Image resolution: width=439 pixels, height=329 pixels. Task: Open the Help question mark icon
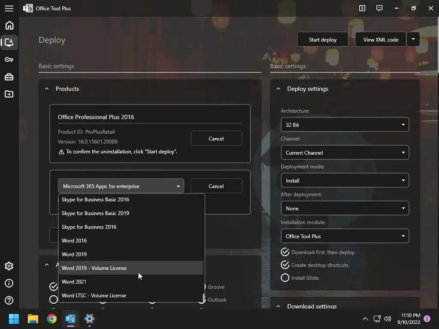click(9, 300)
